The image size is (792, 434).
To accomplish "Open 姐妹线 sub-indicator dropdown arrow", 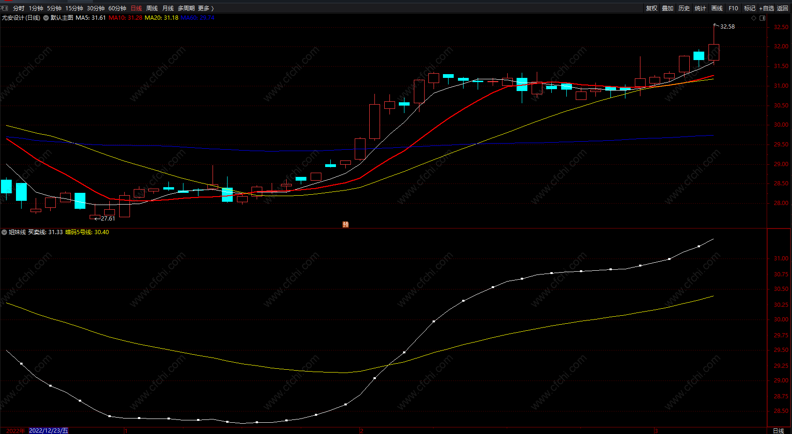I will [4, 232].
